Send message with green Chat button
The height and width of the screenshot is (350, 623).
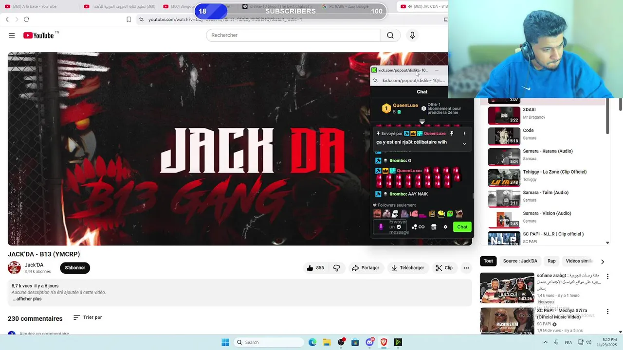click(x=462, y=227)
